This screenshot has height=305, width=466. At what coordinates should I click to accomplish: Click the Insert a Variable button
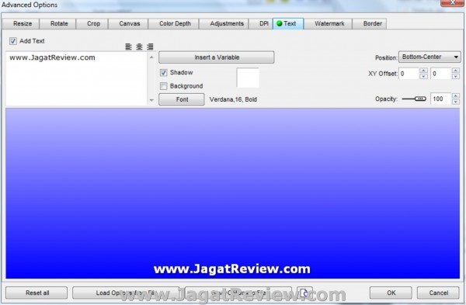pos(217,57)
